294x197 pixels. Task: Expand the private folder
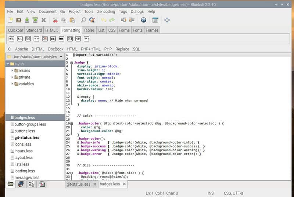(x=12, y=77)
